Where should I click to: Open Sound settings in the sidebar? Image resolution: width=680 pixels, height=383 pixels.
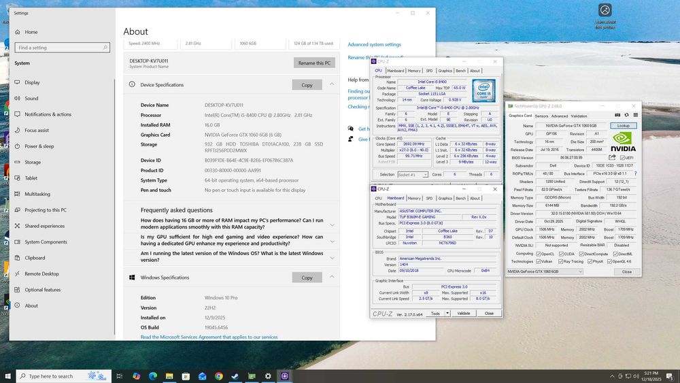[31, 99]
